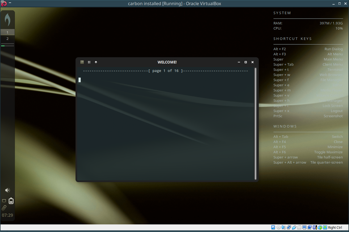Click the up-arrow shade icon in titlebar

96,62
